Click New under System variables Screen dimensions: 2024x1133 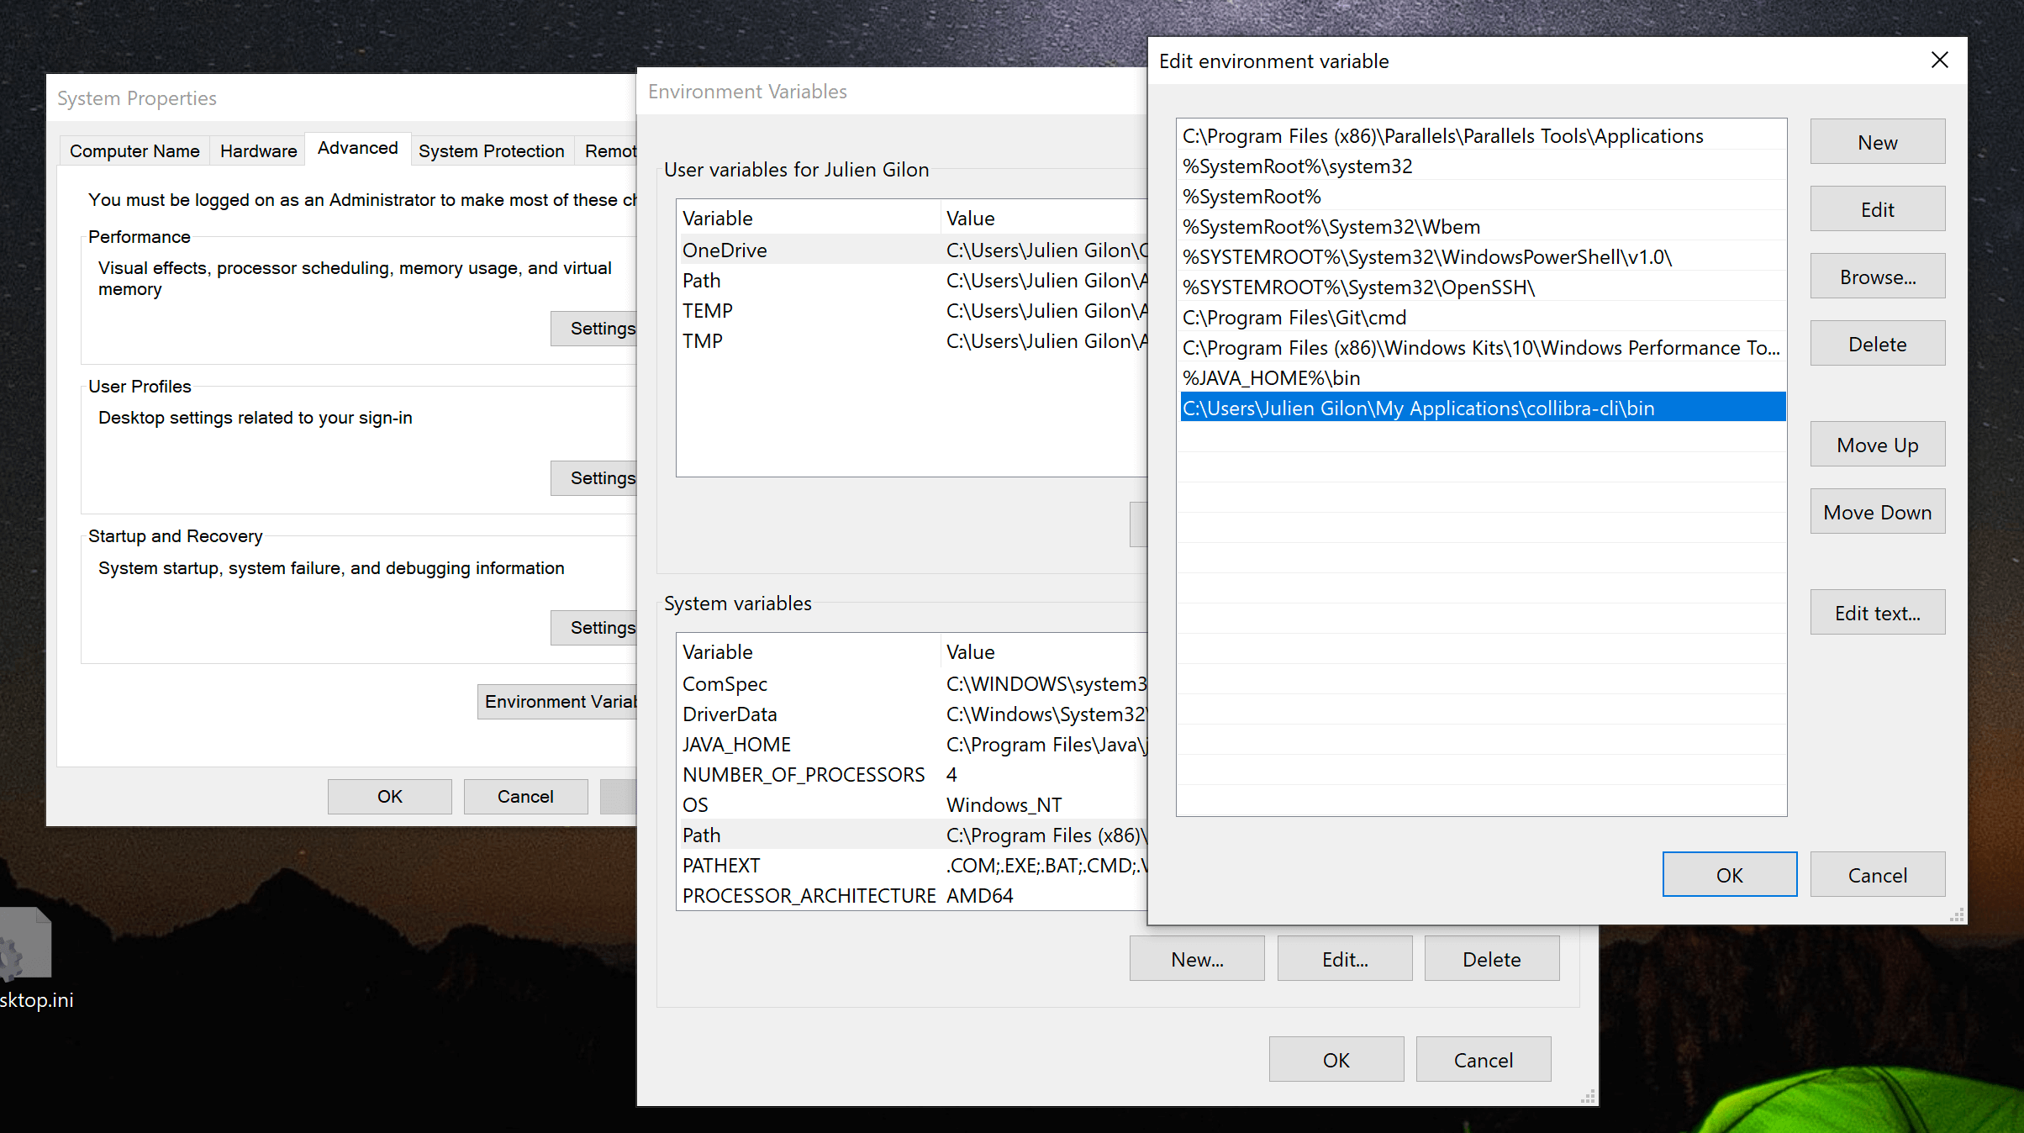tap(1196, 958)
